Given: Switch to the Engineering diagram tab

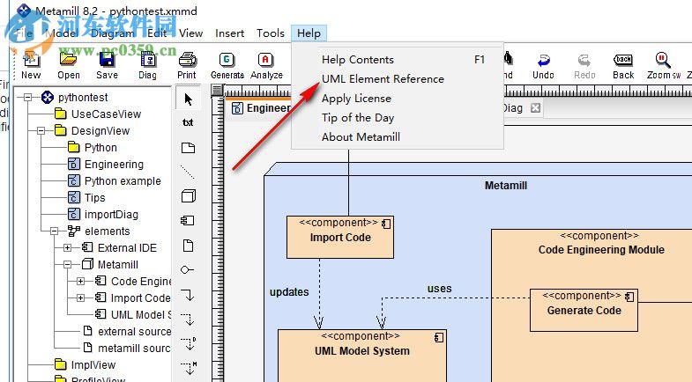Looking at the screenshot, I should pyautogui.click(x=260, y=108).
